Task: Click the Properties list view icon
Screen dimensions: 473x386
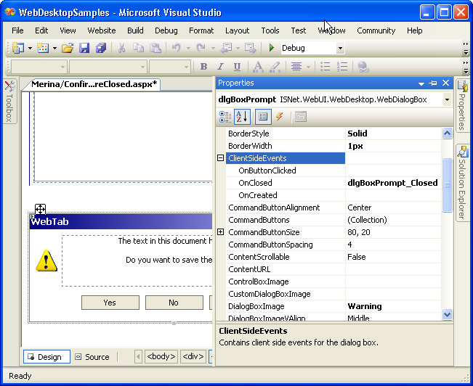Action: [263, 117]
